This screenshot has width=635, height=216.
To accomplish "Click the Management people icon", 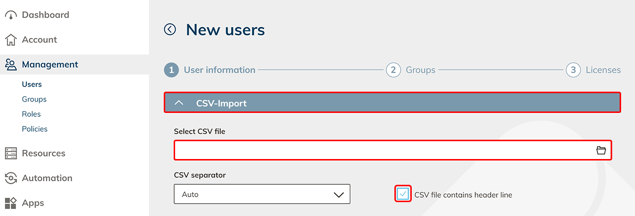I will (11, 65).
